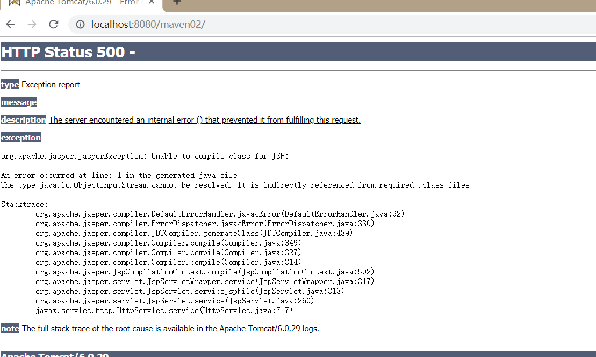596x357 pixels.
Task: Click the Compiler.java:349 stack line
Action: point(168,243)
